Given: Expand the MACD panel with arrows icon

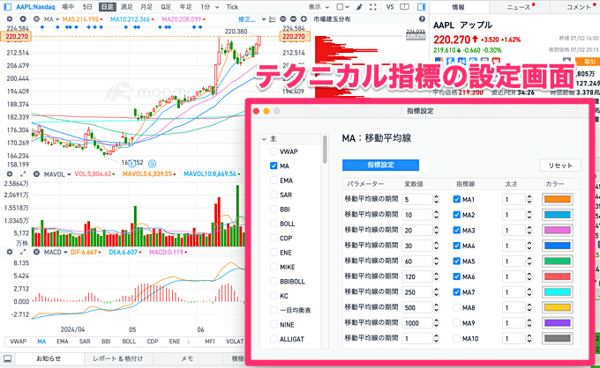Looking at the screenshot, I should pyautogui.click(x=23, y=252).
